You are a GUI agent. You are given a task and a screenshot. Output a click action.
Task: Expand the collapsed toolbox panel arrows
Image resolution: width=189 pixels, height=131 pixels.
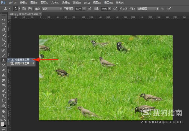point(1,13)
